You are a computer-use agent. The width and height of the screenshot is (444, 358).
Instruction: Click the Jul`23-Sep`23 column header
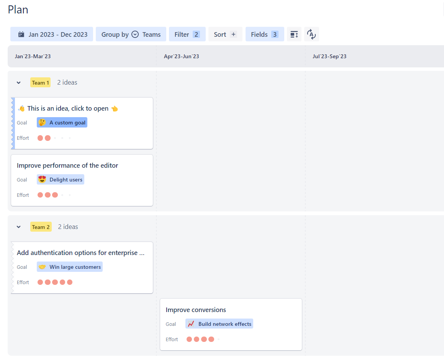point(329,56)
